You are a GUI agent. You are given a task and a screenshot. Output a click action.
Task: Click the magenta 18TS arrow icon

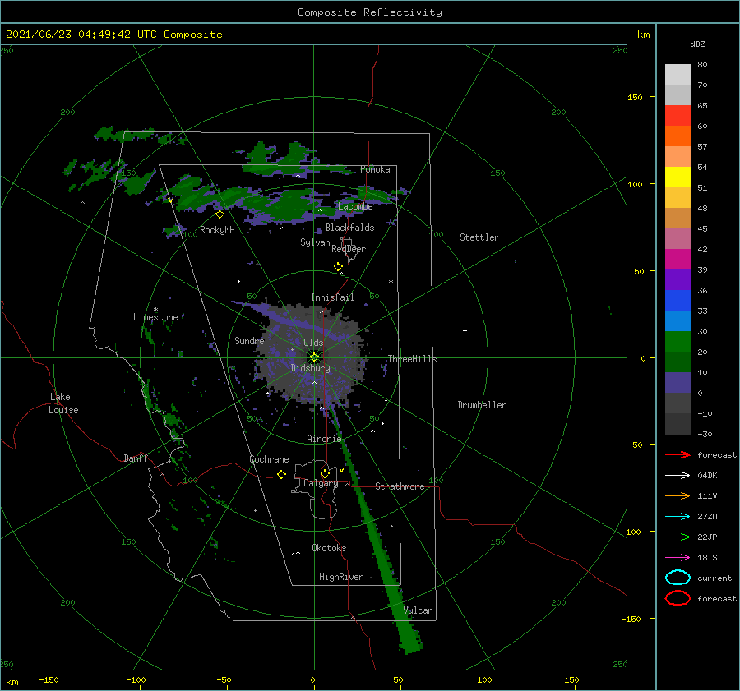(x=678, y=558)
